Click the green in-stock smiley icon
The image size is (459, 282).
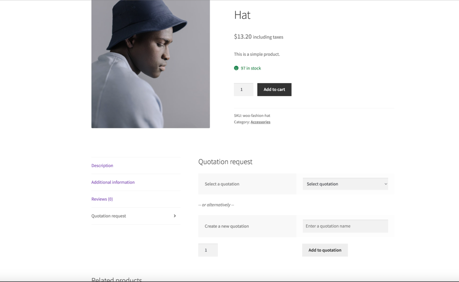[x=236, y=68]
